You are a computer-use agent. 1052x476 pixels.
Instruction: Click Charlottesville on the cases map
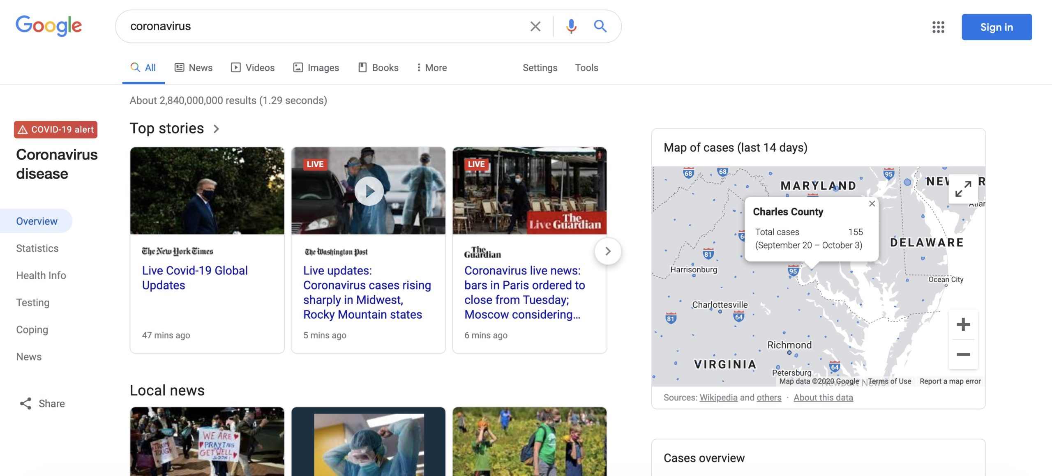tap(720, 305)
